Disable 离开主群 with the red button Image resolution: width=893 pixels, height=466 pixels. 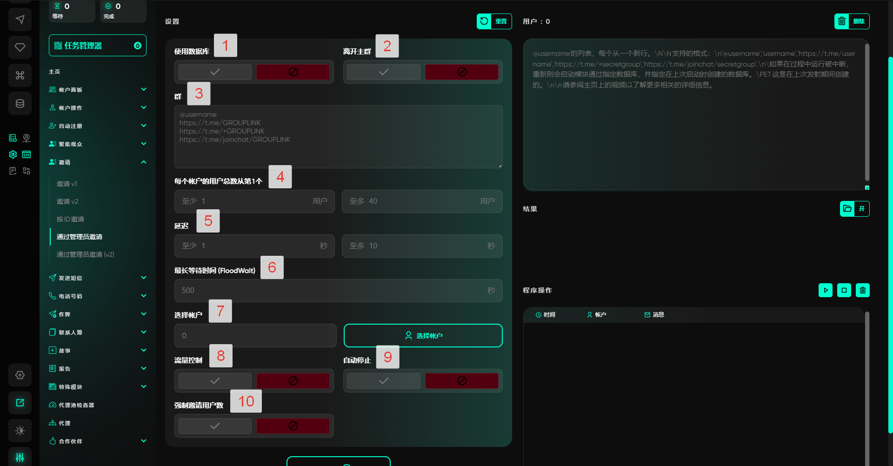pos(461,72)
